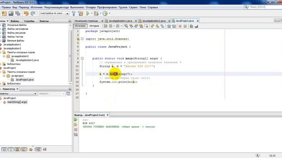This screenshot has width=282, height=158.
Task: Click the Источник source view button
Action: pos(80,26)
